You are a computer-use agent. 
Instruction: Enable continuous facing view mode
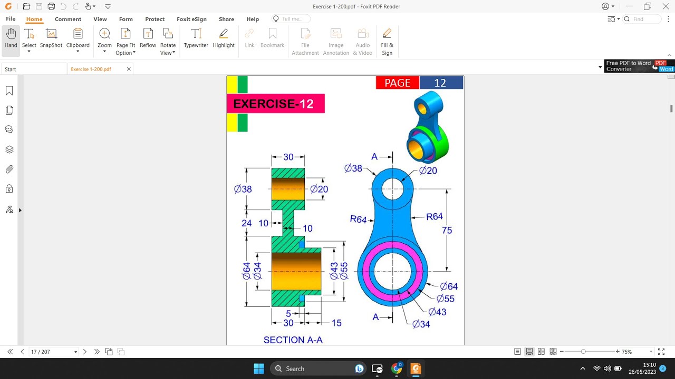(x=553, y=352)
